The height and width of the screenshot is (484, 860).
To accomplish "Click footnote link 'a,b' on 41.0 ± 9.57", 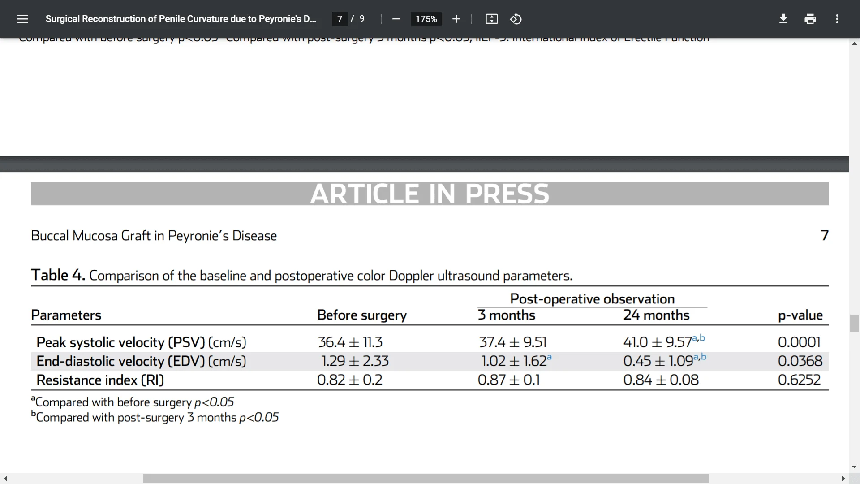I will click(x=698, y=338).
